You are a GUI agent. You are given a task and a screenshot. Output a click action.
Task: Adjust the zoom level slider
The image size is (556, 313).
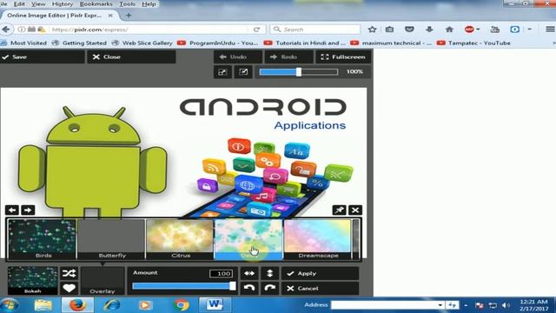pos(299,72)
